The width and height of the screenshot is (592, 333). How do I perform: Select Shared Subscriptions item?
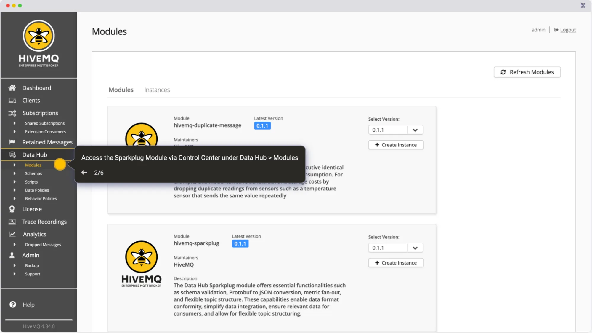(x=45, y=123)
